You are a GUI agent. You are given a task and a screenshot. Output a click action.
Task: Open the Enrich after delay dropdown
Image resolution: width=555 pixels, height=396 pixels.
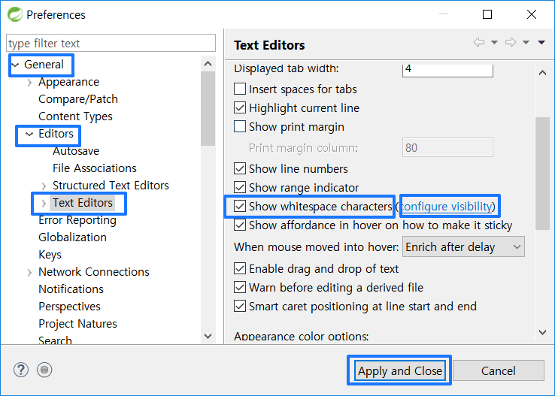click(463, 246)
